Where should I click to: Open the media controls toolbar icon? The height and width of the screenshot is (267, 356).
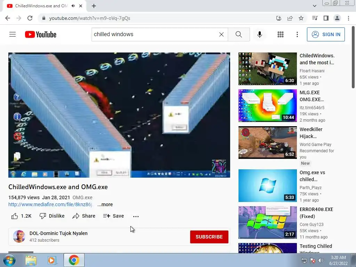[315, 18]
